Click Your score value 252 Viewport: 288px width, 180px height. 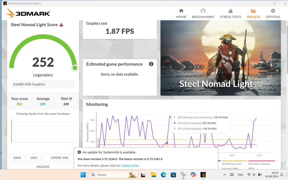(x=19, y=104)
